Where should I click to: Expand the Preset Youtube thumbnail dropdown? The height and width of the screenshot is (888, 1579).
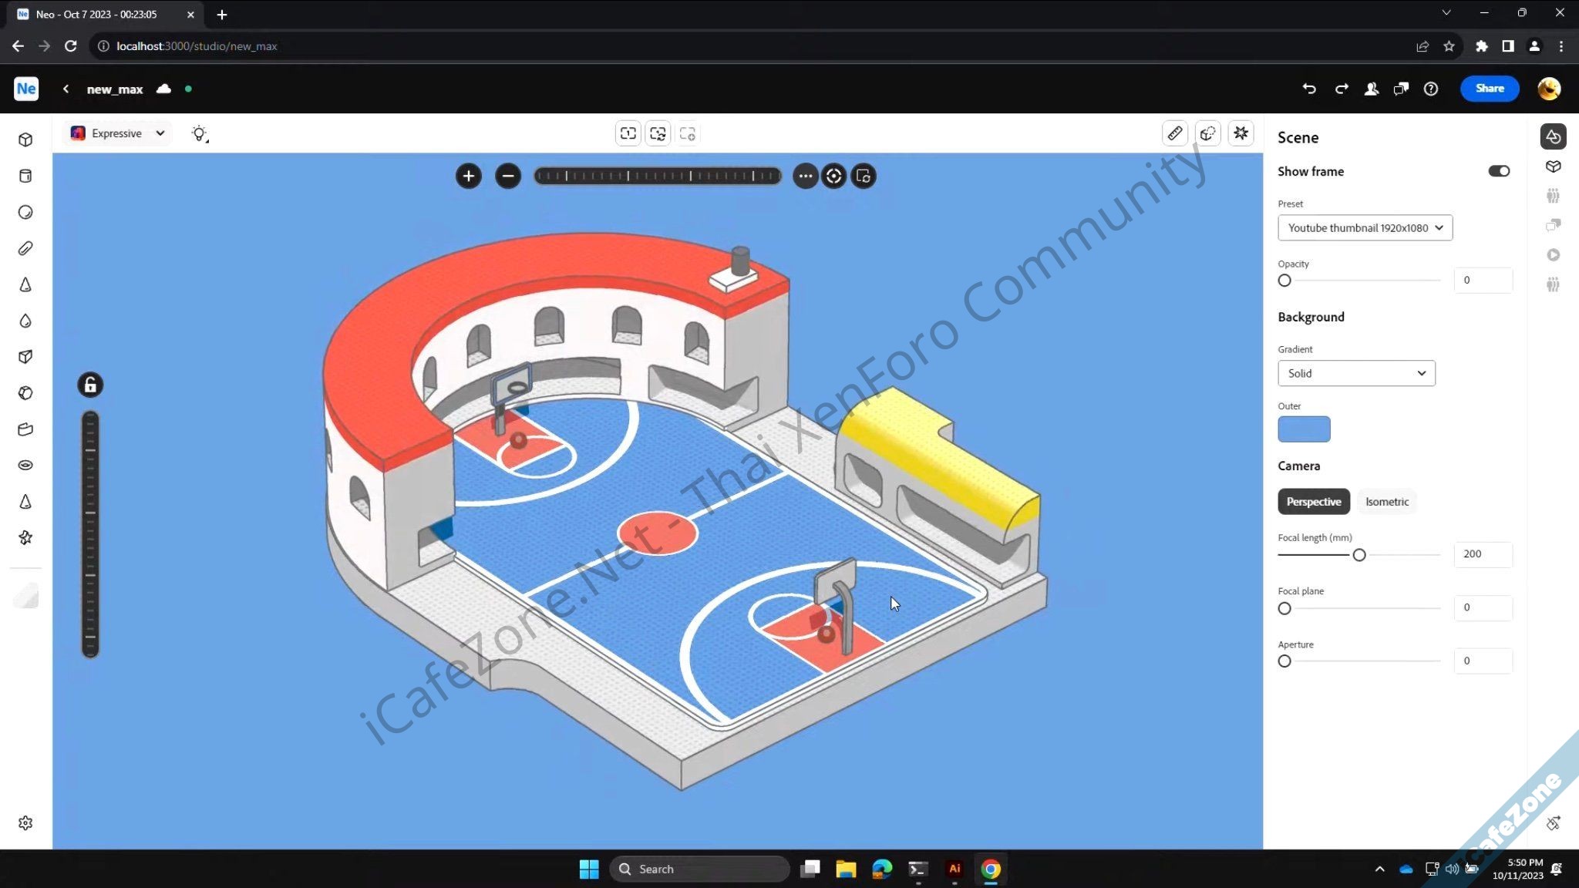pyautogui.click(x=1365, y=227)
